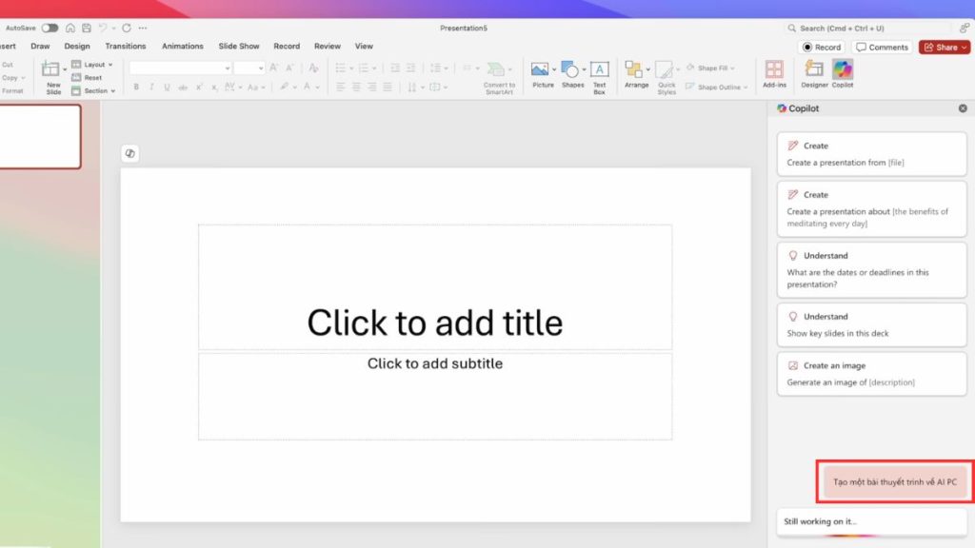This screenshot has width=975, height=548.
Task: Click the 'Click to add title' placeholder
Action: click(x=434, y=323)
